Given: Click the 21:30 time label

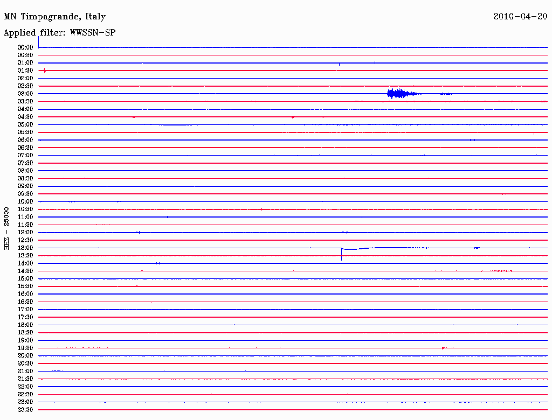Looking at the screenshot, I should pos(25,379).
